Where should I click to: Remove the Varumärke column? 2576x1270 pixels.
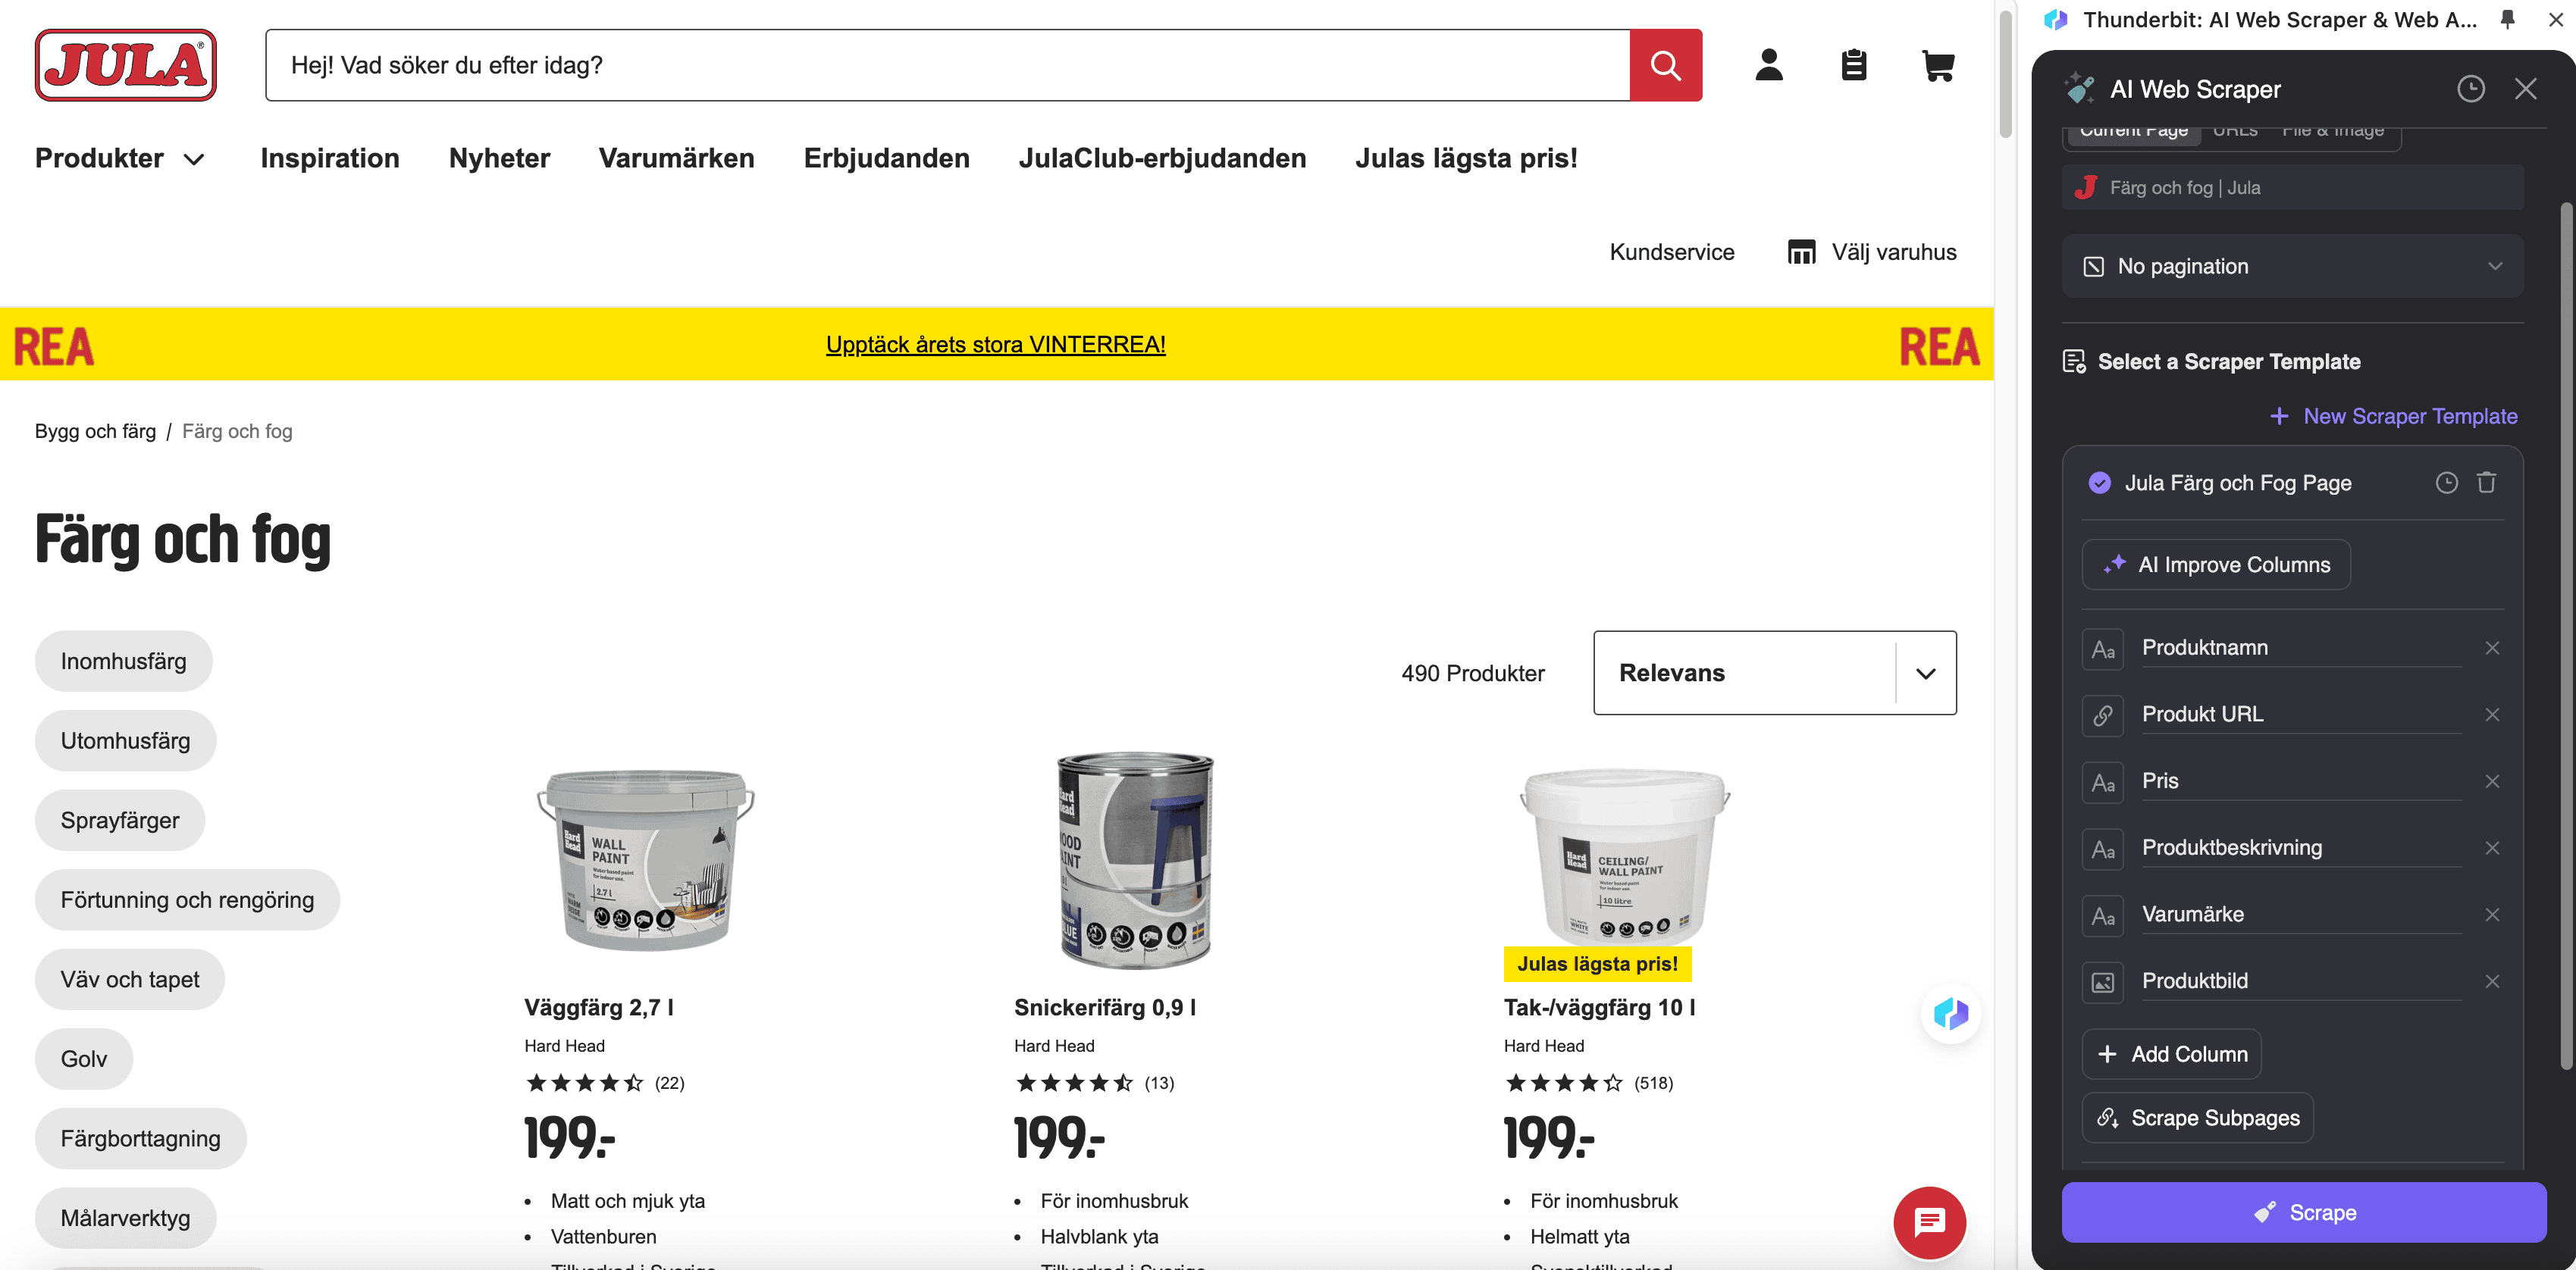pyautogui.click(x=2492, y=915)
